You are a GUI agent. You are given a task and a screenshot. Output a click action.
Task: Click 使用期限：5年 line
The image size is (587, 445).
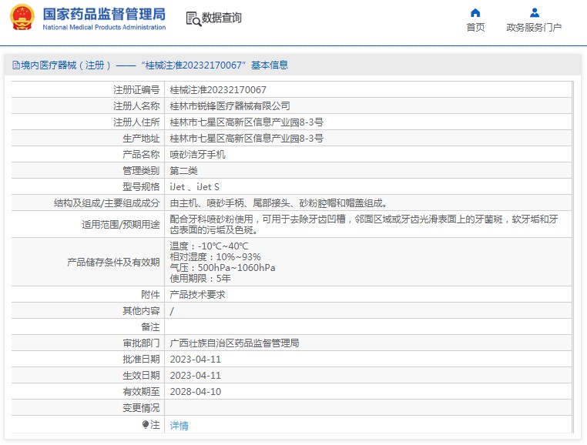[x=200, y=279]
